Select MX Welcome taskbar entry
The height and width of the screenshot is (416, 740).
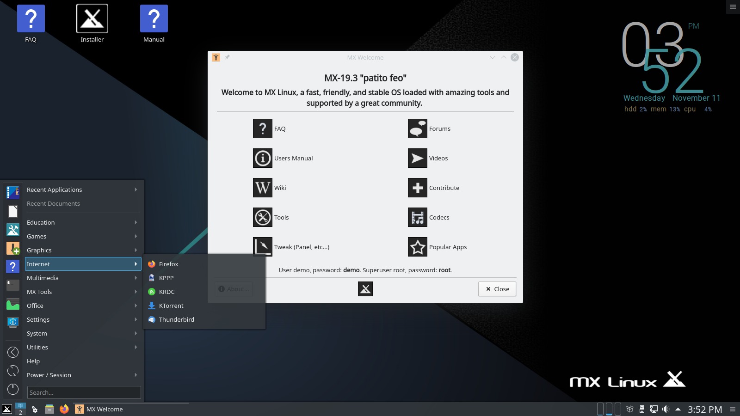coord(131,409)
